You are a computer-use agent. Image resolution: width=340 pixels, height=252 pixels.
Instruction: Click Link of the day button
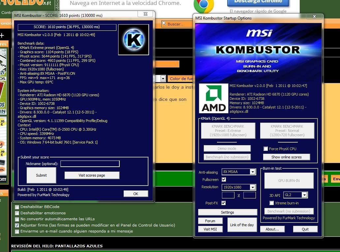point(242,225)
